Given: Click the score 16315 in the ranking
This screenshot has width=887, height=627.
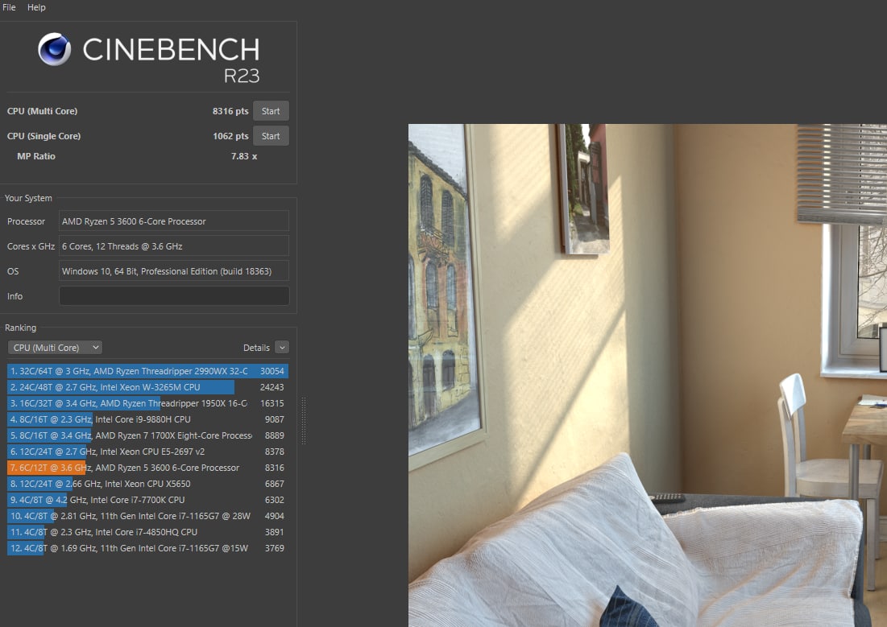Looking at the screenshot, I should pyautogui.click(x=272, y=403).
